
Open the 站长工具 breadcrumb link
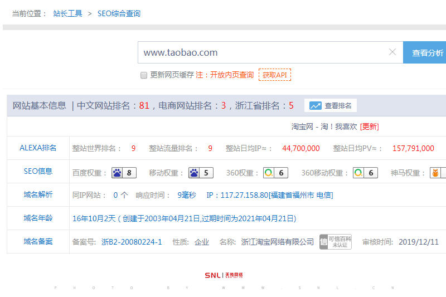pos(67,13)
